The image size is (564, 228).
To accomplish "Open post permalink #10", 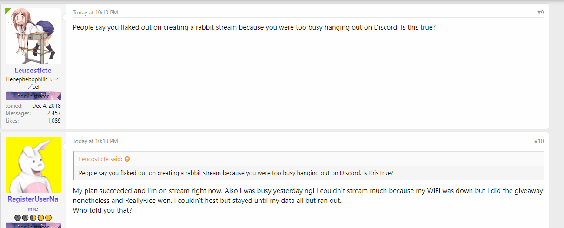I will 539,141.
